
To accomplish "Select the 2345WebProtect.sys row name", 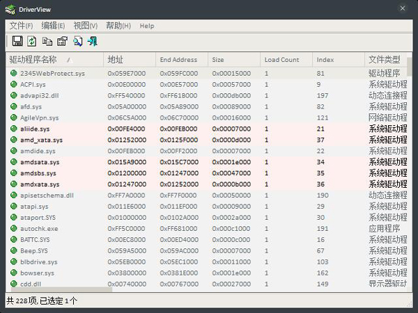I will click(52, 73).
